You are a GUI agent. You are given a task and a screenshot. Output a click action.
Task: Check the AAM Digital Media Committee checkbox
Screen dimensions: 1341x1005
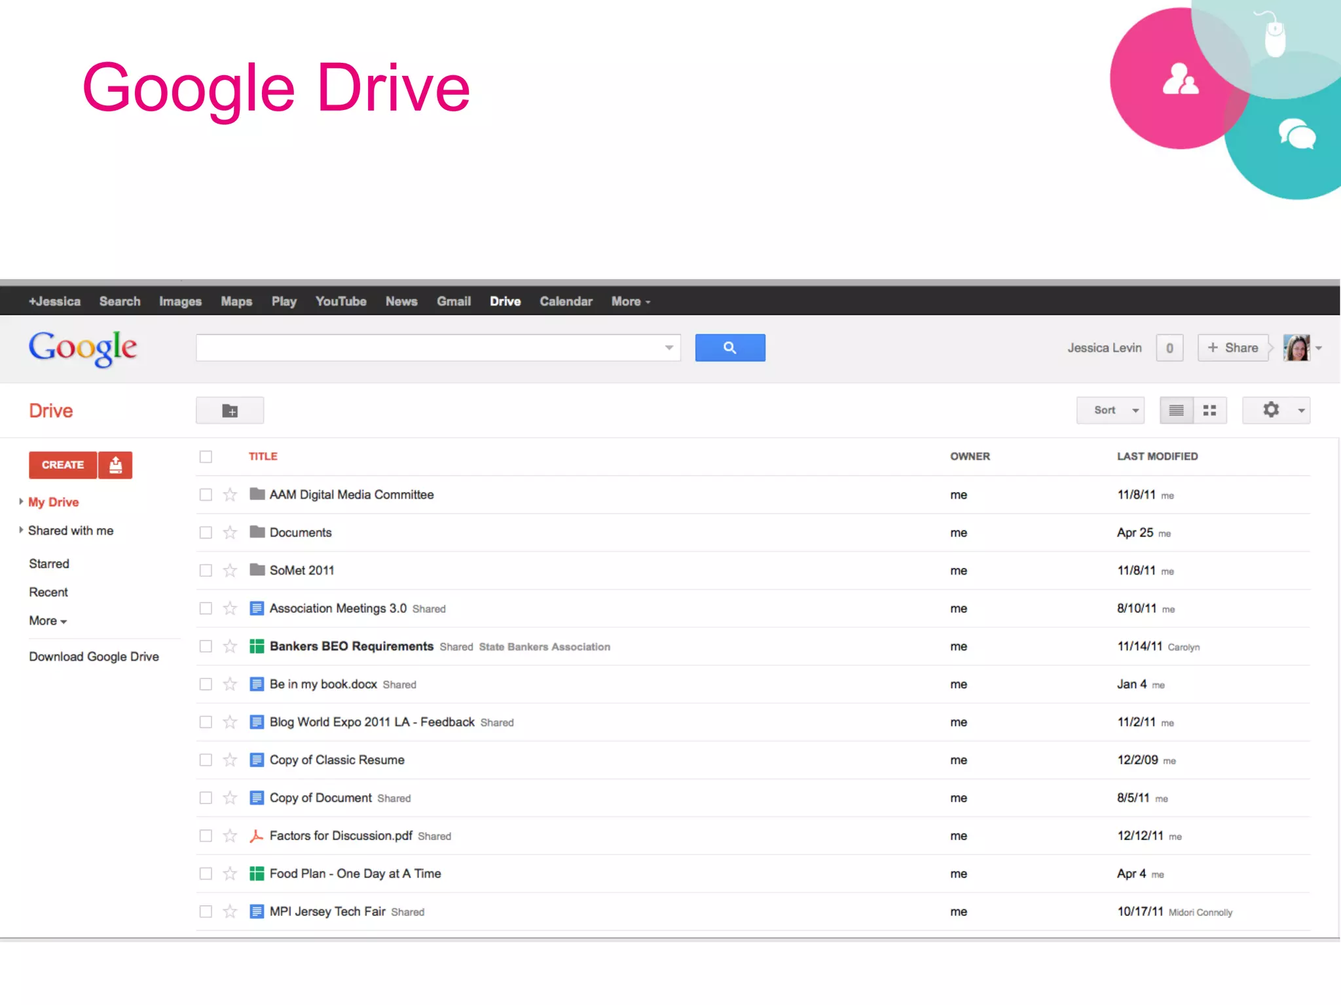click(206, 495)
